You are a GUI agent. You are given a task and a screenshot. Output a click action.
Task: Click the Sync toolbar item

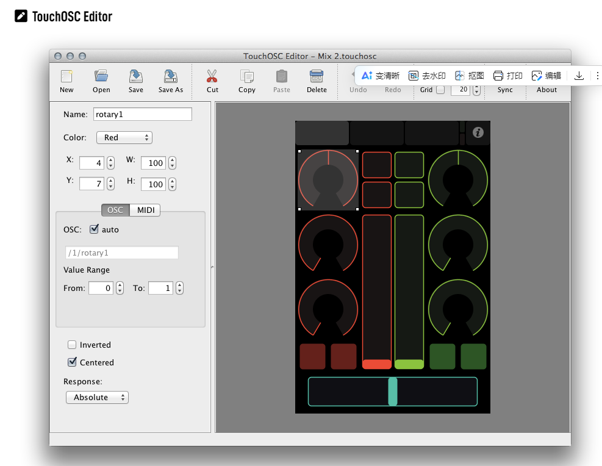505,90
